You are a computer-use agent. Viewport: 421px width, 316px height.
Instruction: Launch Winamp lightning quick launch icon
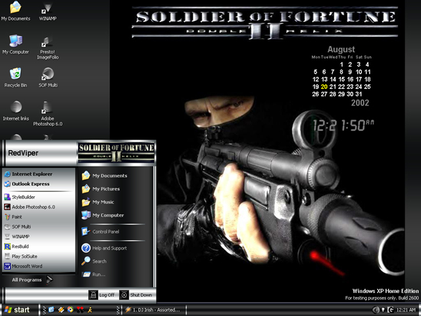pos(61,310)
